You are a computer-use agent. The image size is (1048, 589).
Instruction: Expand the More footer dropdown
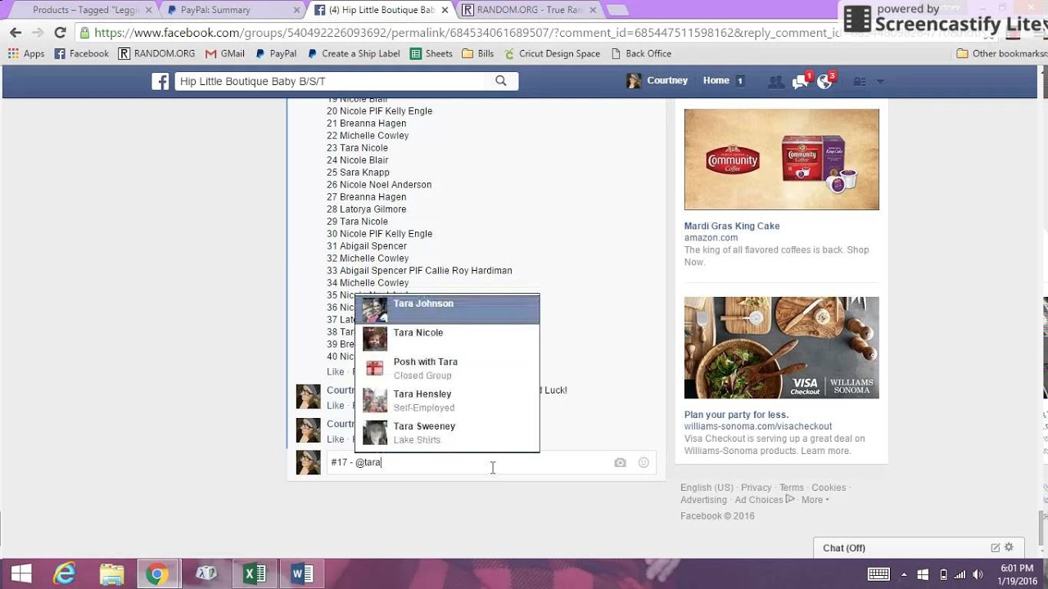click(815, 500)
